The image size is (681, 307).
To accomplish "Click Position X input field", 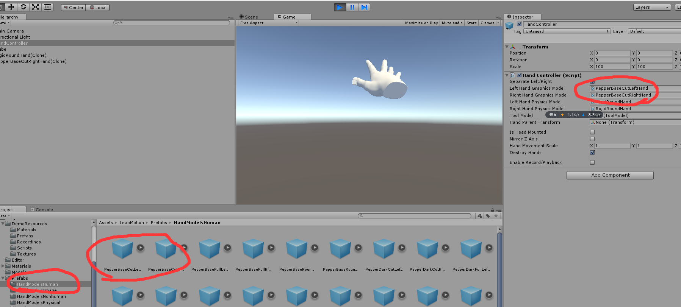I will [x=612, y=53].
